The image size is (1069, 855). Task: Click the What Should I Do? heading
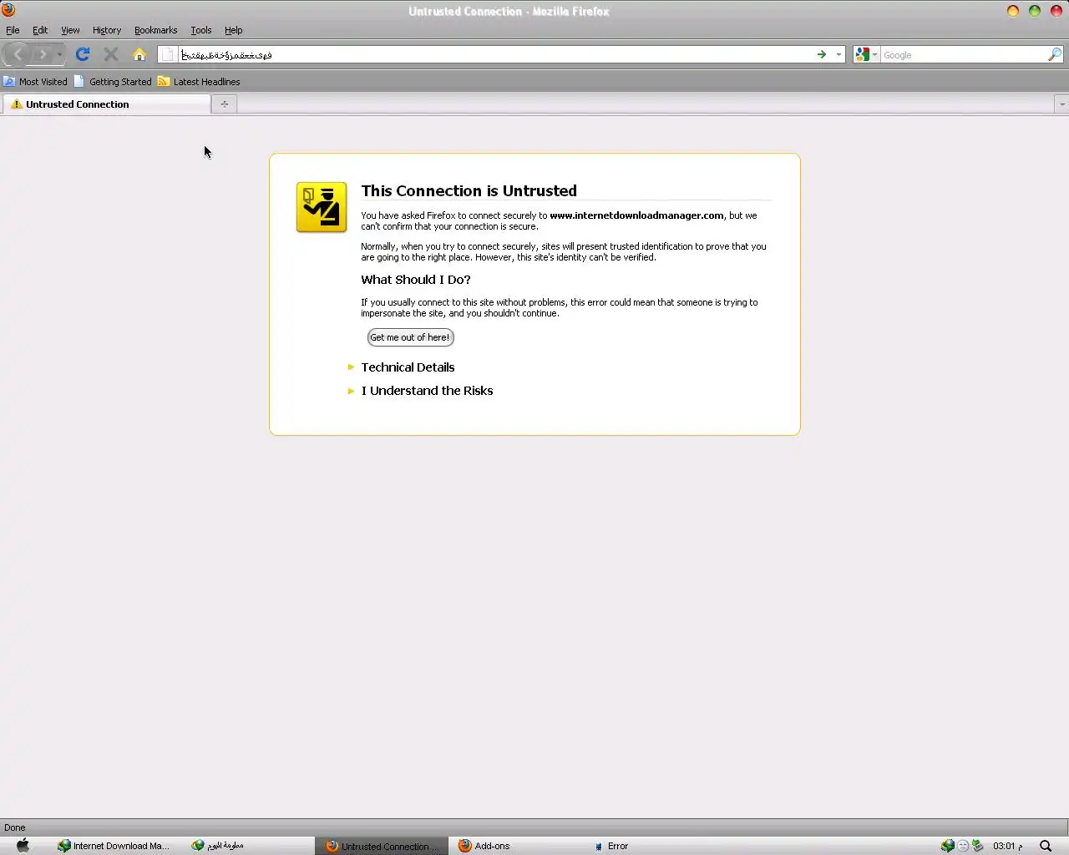click(x=416, y=280)
